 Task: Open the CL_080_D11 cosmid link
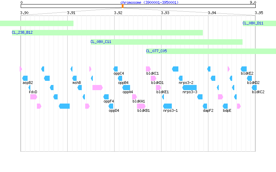click(253, 23)
